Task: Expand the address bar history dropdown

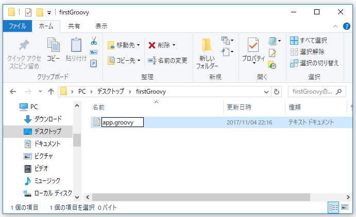Action: point(266,92)
